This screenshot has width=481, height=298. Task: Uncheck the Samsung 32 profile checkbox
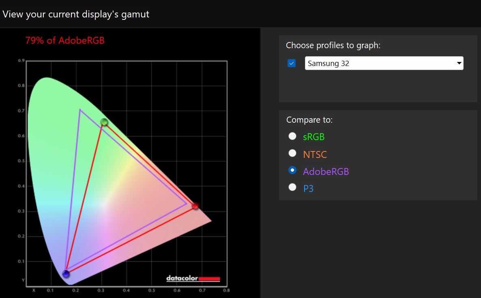(292, 63)
